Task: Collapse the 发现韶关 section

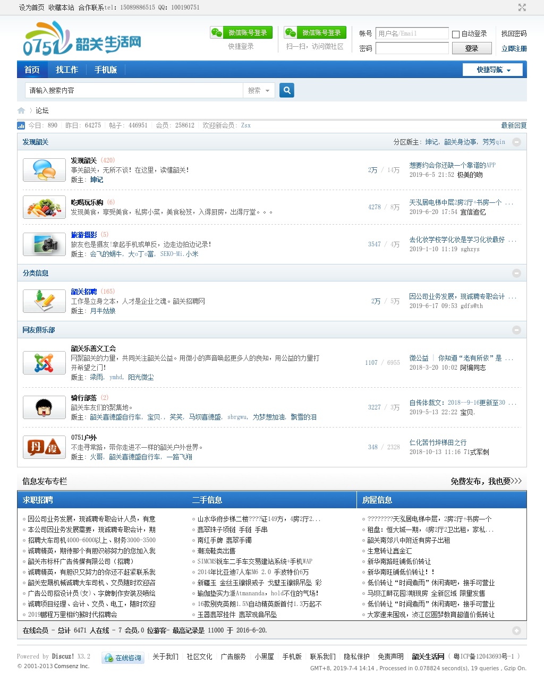Action: [516, 142]
